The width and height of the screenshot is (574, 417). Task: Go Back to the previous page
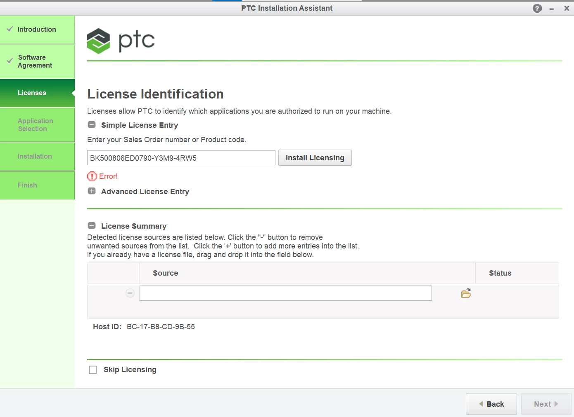pos(491,404)
